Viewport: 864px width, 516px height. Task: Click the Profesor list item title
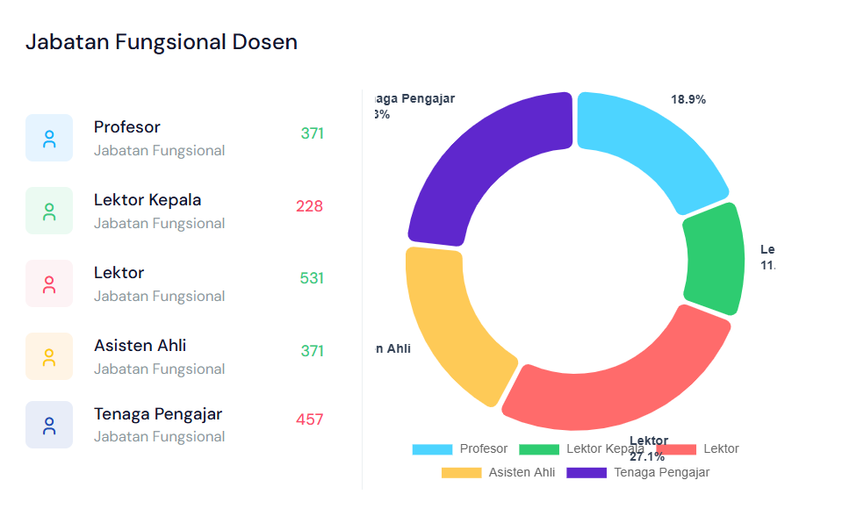(127, 127)
